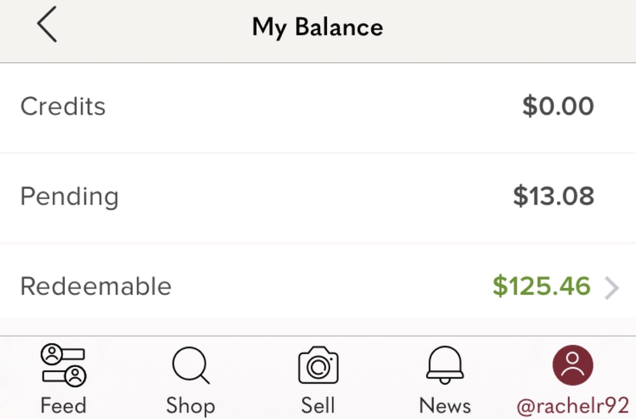
Task: Switch to the Sell tab label
Action: click(318, 406)
